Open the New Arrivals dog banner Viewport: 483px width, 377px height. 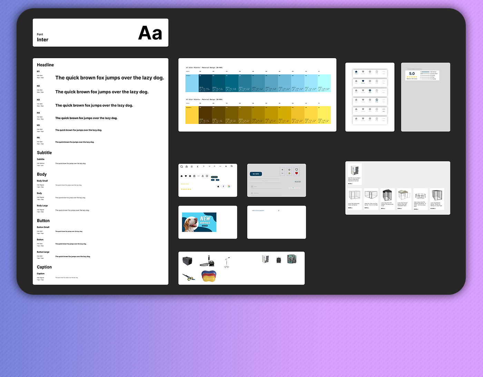pyautogui.click(x=199, y=222)
